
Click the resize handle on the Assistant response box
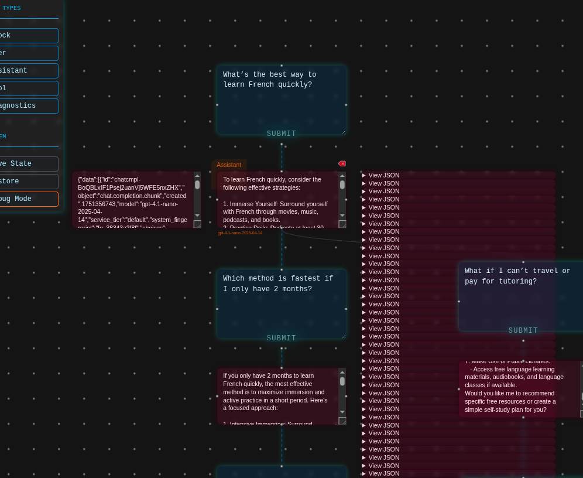(x=343, y=224)
